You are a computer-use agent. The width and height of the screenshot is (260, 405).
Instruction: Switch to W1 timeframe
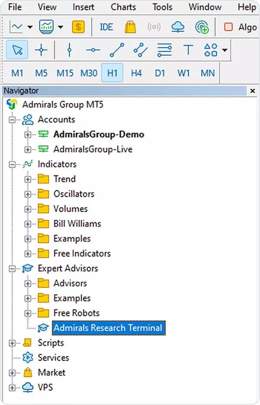point(183,73)
